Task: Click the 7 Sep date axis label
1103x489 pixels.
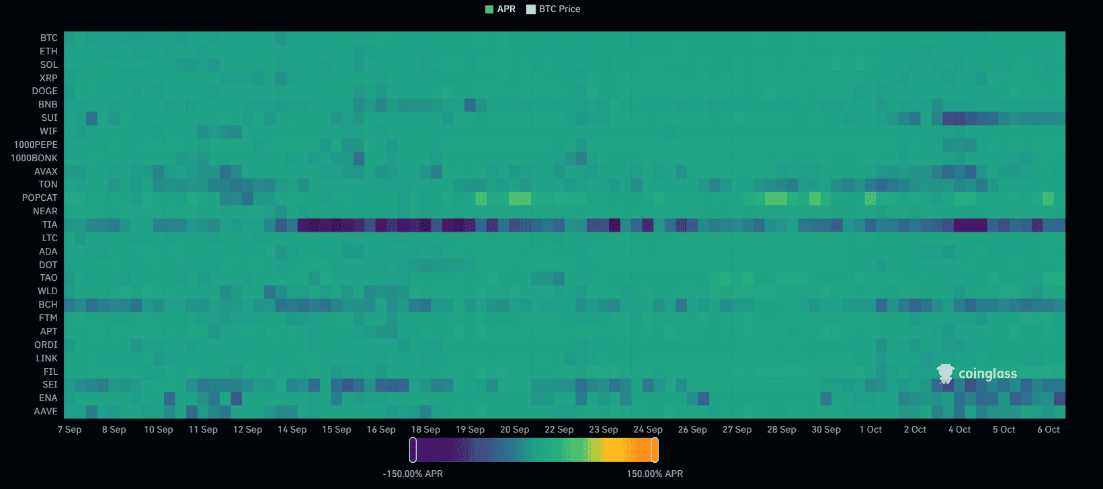Action: [70, 429]
